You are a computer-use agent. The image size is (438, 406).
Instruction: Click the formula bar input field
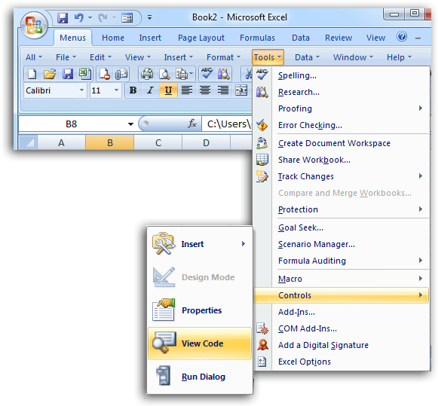[x=228, y=124]
